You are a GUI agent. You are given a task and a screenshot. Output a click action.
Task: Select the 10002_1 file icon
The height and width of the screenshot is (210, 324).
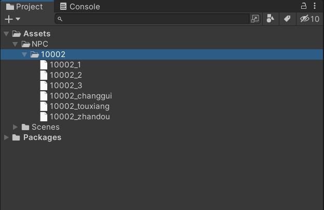(x=44, y=65)
